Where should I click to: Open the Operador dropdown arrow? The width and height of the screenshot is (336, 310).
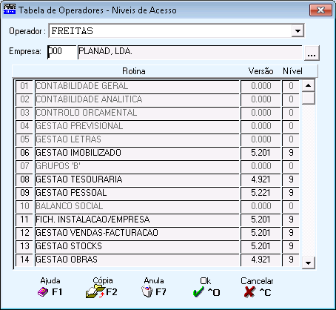click(x=298, y=31)
